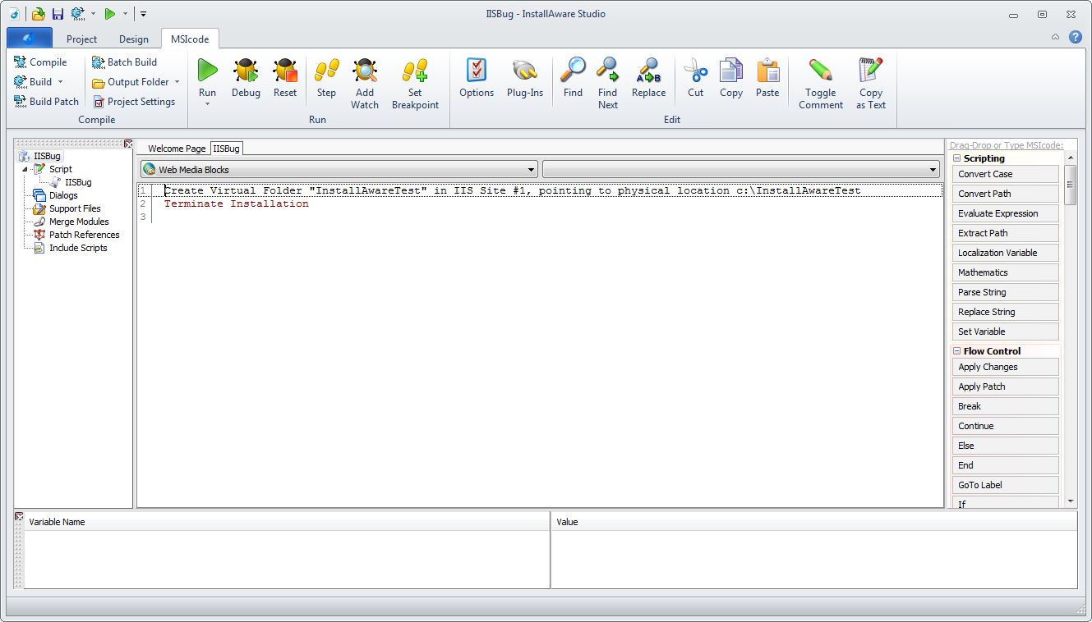Click the Terminate Installation script line
The width and height of the screenshot is (1092, 622).
(x=237, y=204)
